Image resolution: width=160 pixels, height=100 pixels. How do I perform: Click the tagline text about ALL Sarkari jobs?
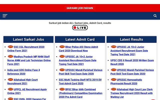pyautogui.click(x=80, y=23)
